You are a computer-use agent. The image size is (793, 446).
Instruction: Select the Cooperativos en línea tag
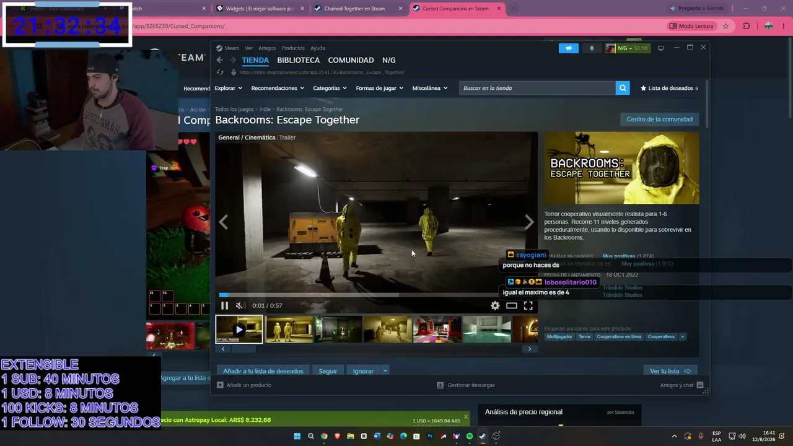click(x=619, y=337)
